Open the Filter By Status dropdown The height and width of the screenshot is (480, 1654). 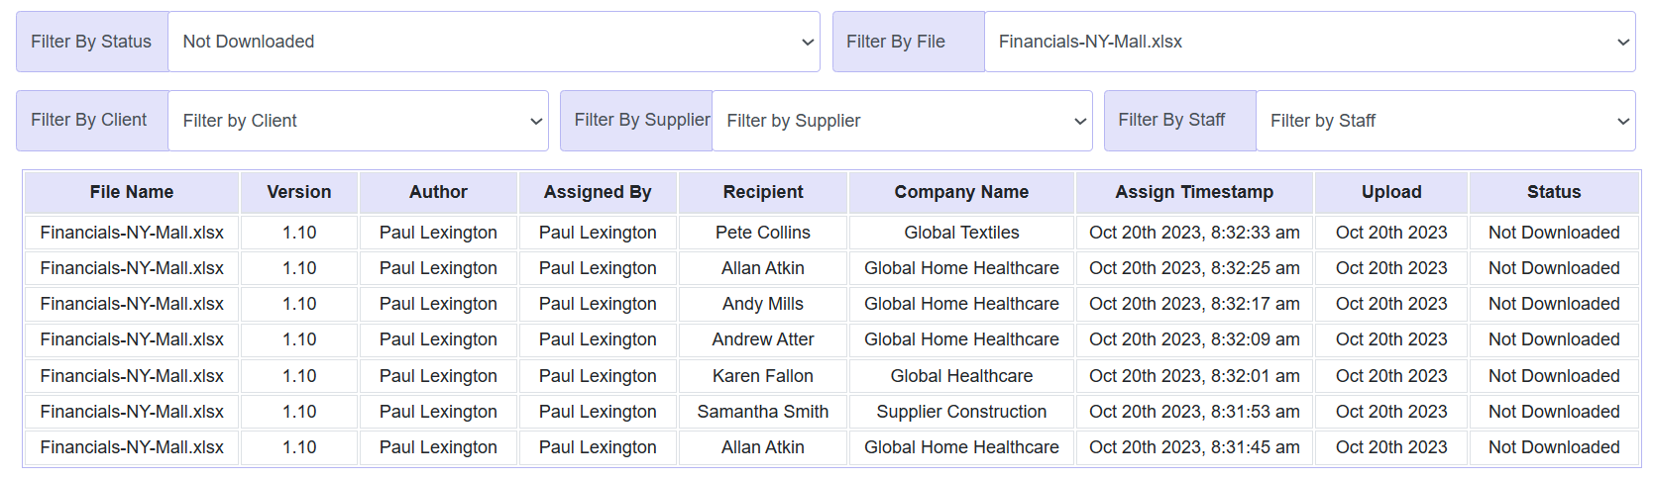(x=494, y=42)
